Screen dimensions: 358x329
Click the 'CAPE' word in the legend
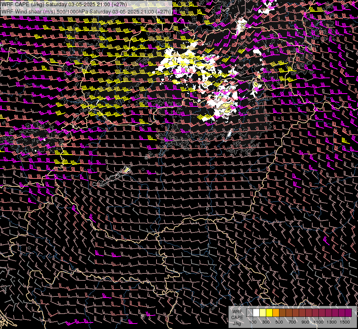(237, 318)
